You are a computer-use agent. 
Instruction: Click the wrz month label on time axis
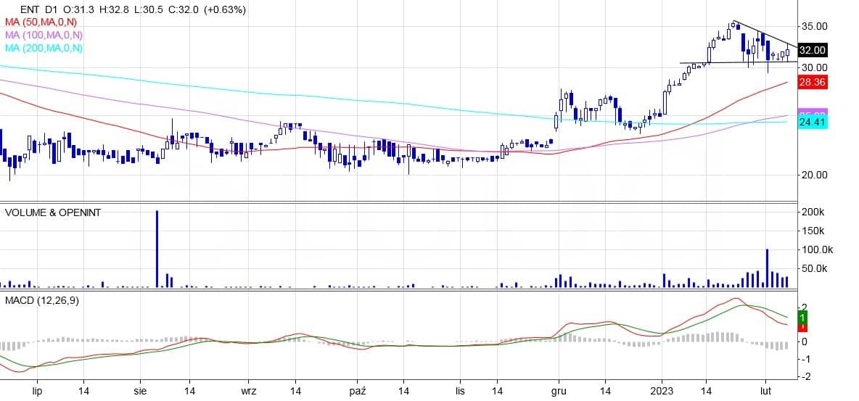pos(249,391)
